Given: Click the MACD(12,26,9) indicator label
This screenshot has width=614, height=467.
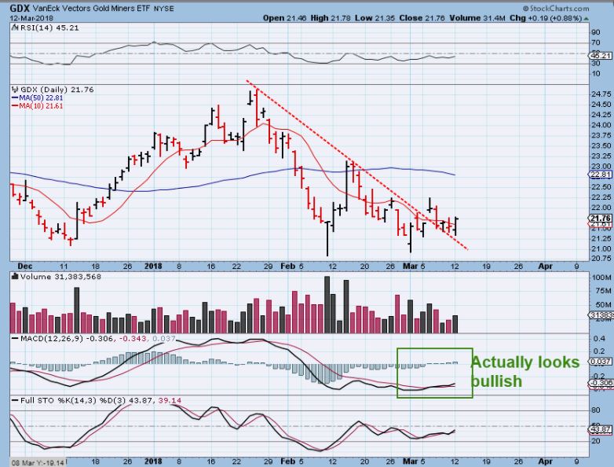Looking at the screenshot, I should click(x=52, y=338).
